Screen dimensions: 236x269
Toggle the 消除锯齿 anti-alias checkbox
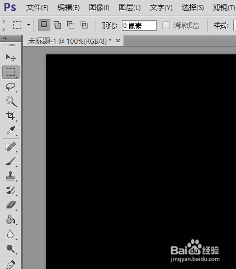pyautogui.click(x=166, y=25)
